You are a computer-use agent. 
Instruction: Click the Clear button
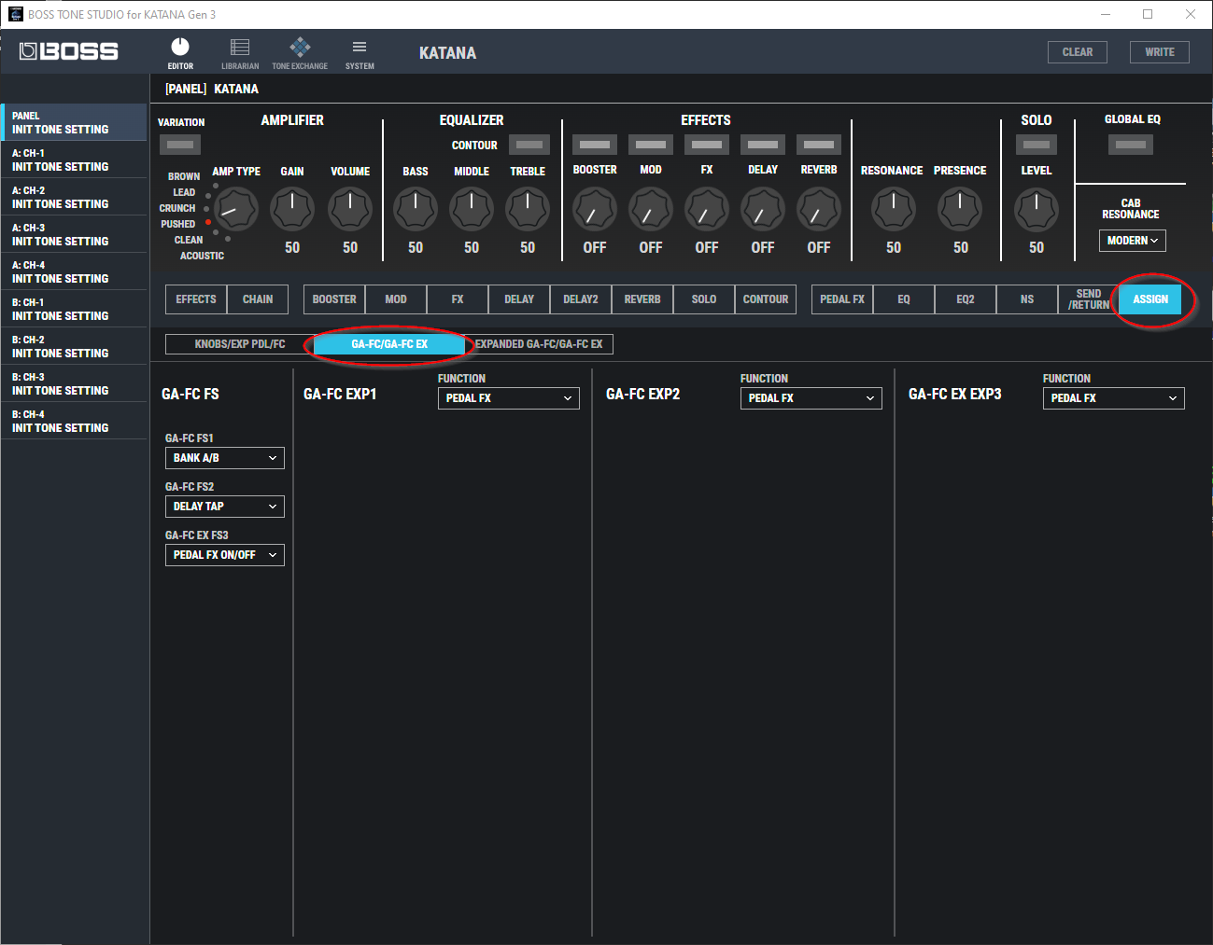[1078, 52]
